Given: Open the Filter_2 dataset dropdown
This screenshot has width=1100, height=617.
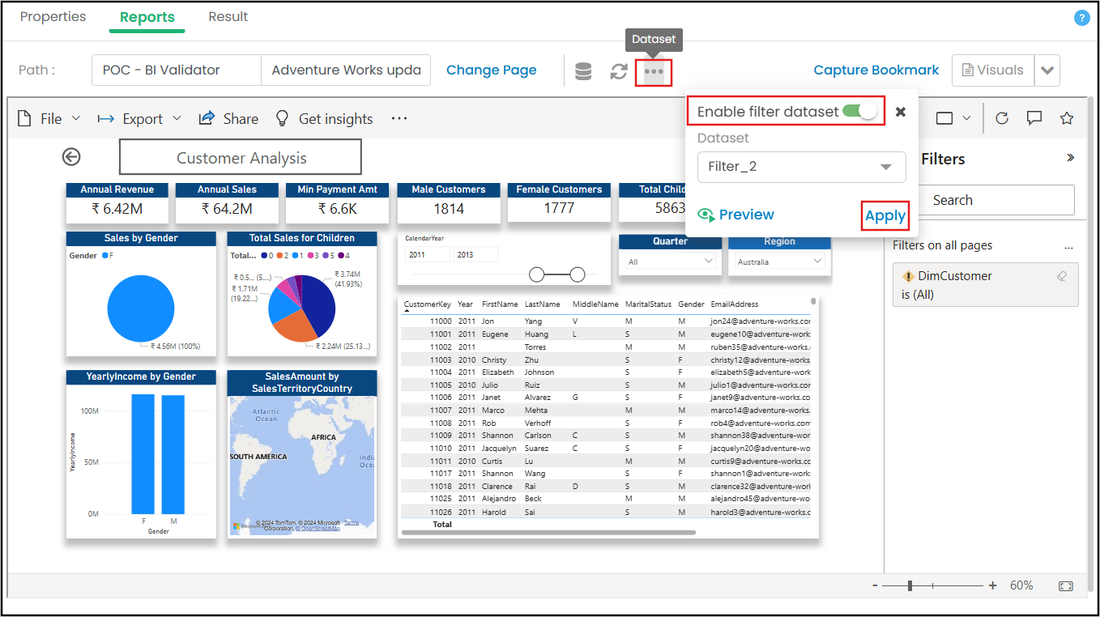Looking at the screenshot, I should 801,167.
